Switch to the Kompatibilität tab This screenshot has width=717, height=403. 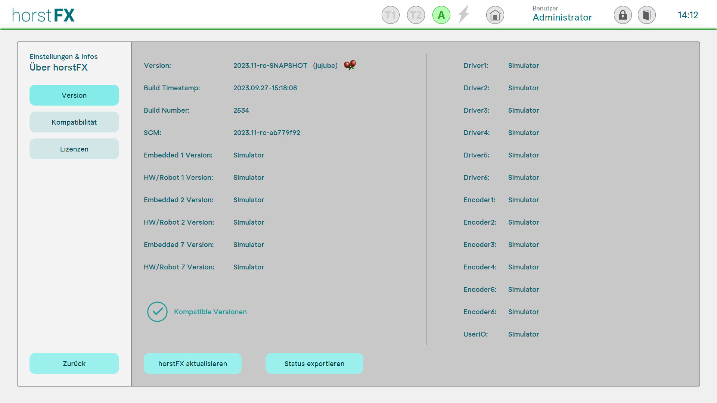point(74,122)
